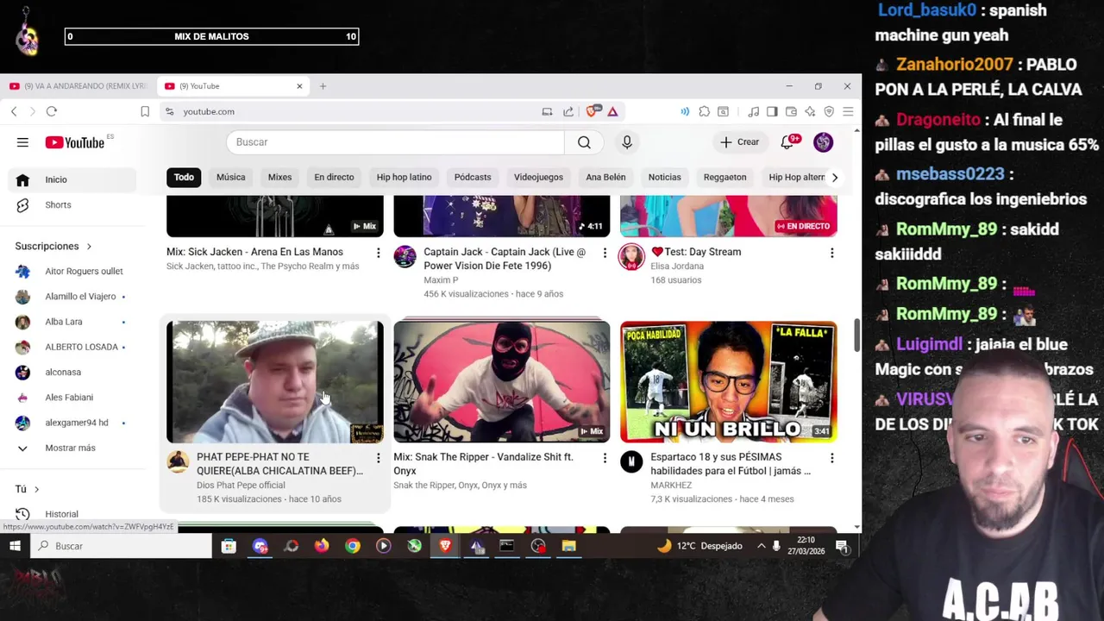Open options for Snak The Ripper mix
This screenshot has height=621, width=1104.
point(605,458)
